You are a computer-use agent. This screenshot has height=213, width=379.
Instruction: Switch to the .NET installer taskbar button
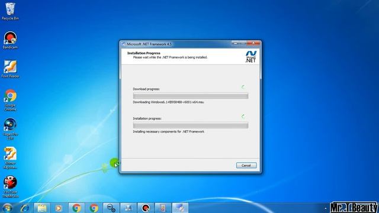pyautogui.click(x=180, y=208)
